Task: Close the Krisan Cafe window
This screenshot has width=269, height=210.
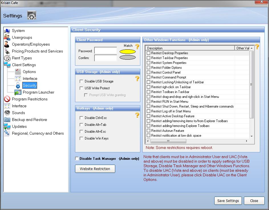Action: [262, 2]
